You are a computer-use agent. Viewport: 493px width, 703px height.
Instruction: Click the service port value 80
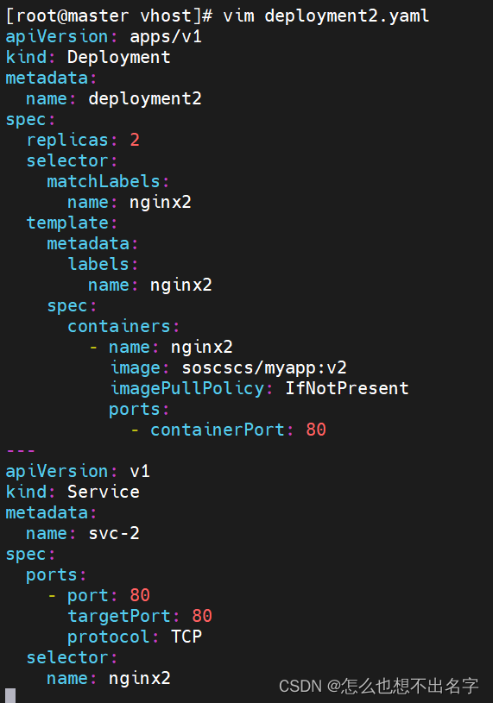[x=140, y=595]
